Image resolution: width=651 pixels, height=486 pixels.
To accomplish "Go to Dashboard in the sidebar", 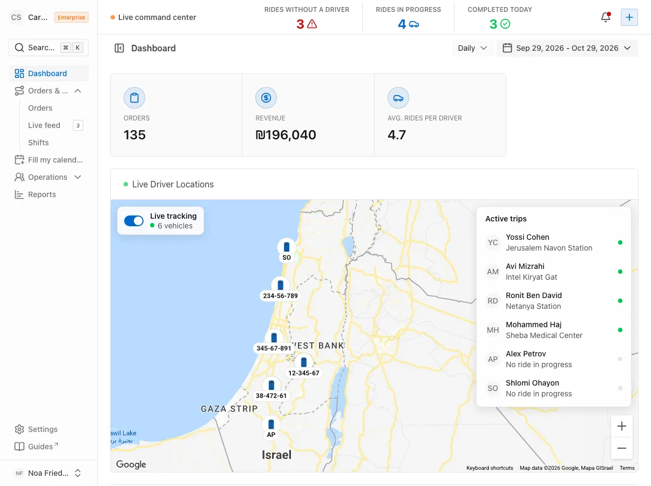I will click(49, 73).
